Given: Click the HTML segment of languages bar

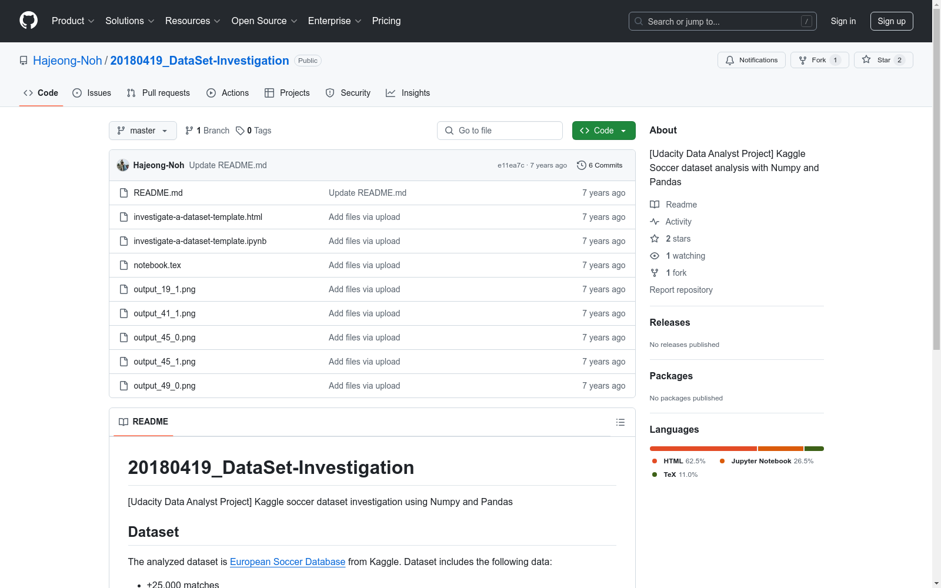Looking at the screenshot, I should 703,449.
